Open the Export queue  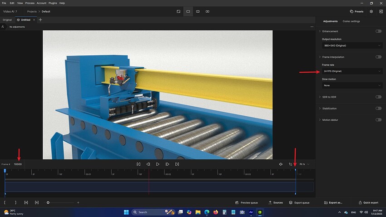(x=299, y=202)
